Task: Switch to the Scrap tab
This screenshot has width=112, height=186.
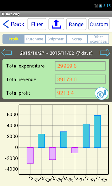Action: coord(77,39)
